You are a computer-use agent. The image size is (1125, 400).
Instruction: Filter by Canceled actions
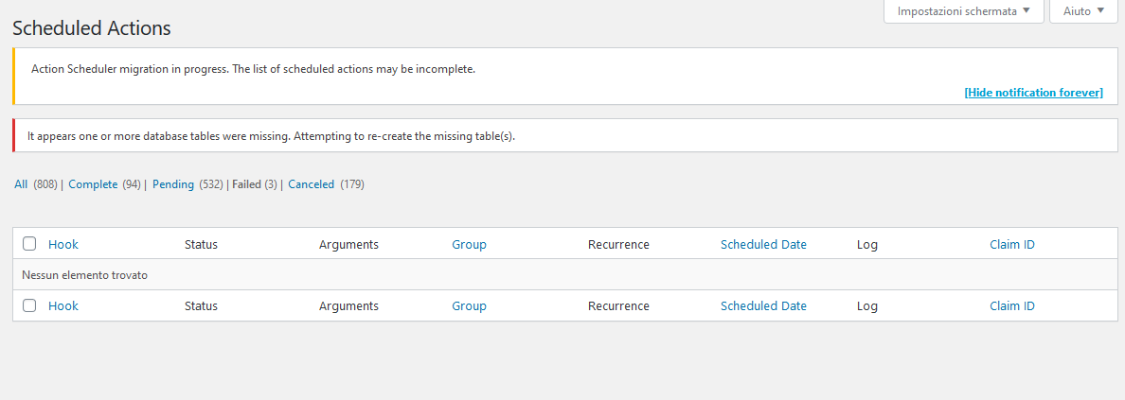click(311, 184)
